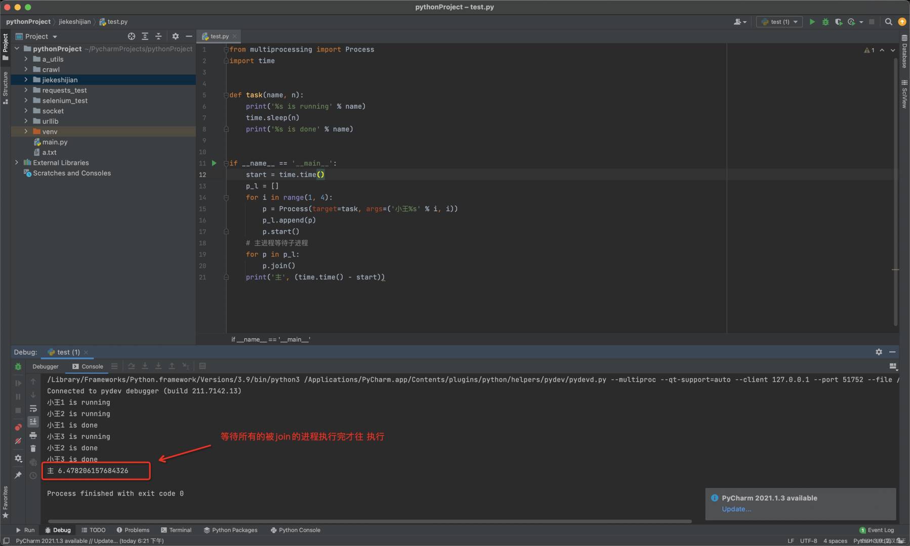Click the print console output icon

click(33, 435)
